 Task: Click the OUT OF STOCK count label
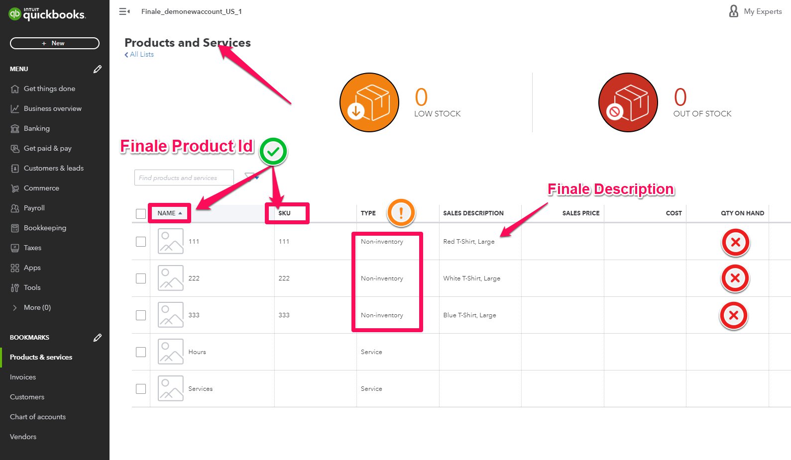(x=702, y=114)
